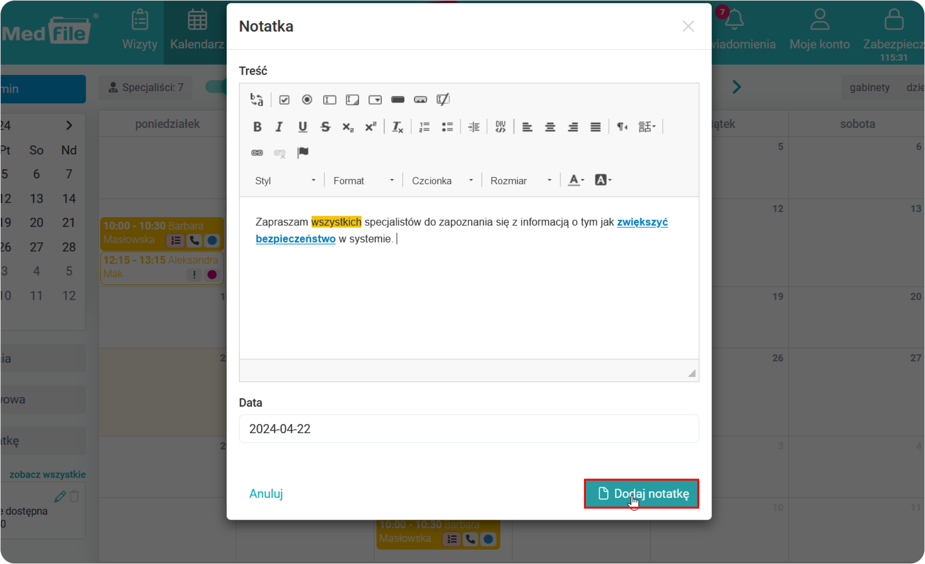Image resolution: width=925 pixels, height=564 pixels.
Task: Click the unordered list icon
Action: click(x=447, y=126)
